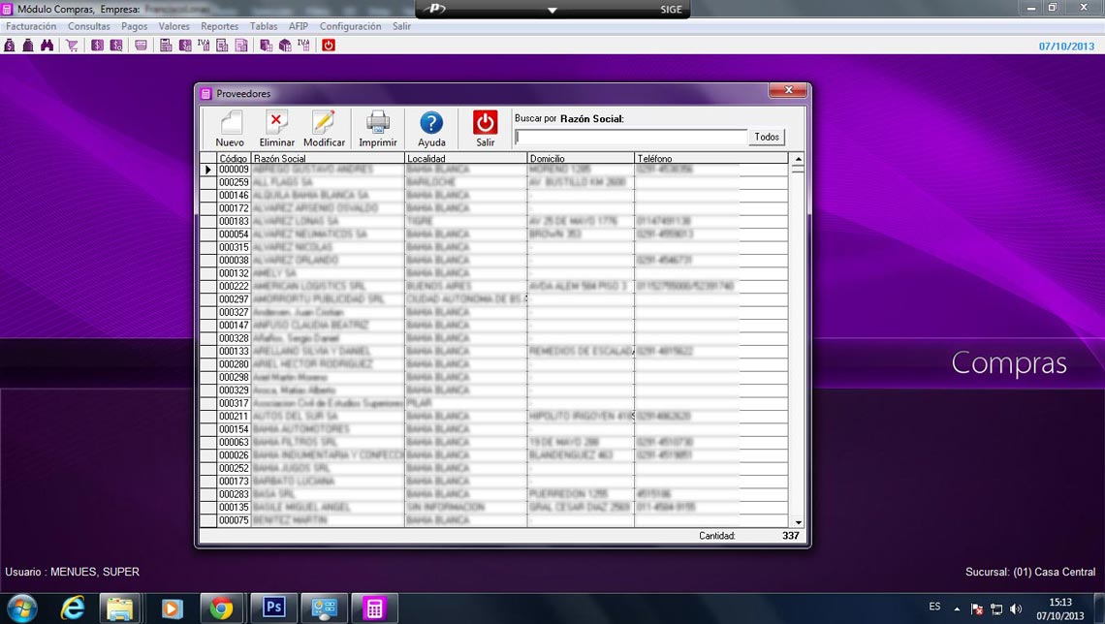Expand the SIGE top dropdown arrow
Viewport: 1105px width, 624px height.
[552, 10]
